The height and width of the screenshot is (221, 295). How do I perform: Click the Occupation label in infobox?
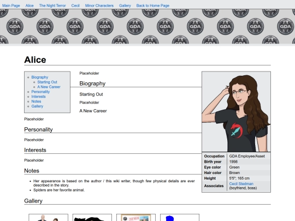[x=214, y=156]
